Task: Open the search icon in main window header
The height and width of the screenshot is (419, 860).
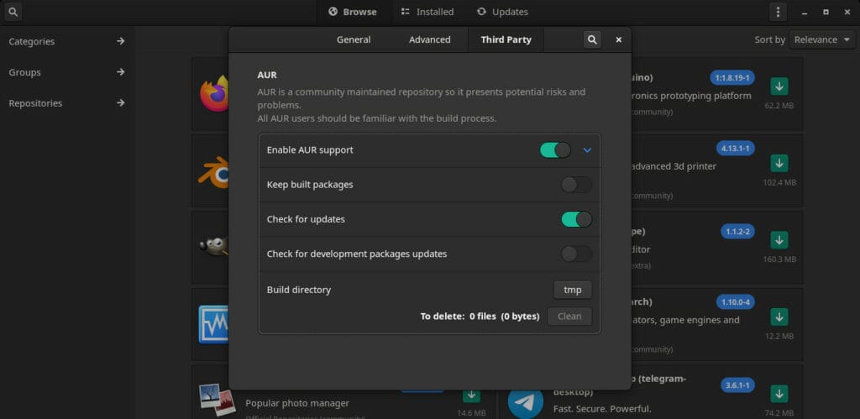Action: [13, 12]
